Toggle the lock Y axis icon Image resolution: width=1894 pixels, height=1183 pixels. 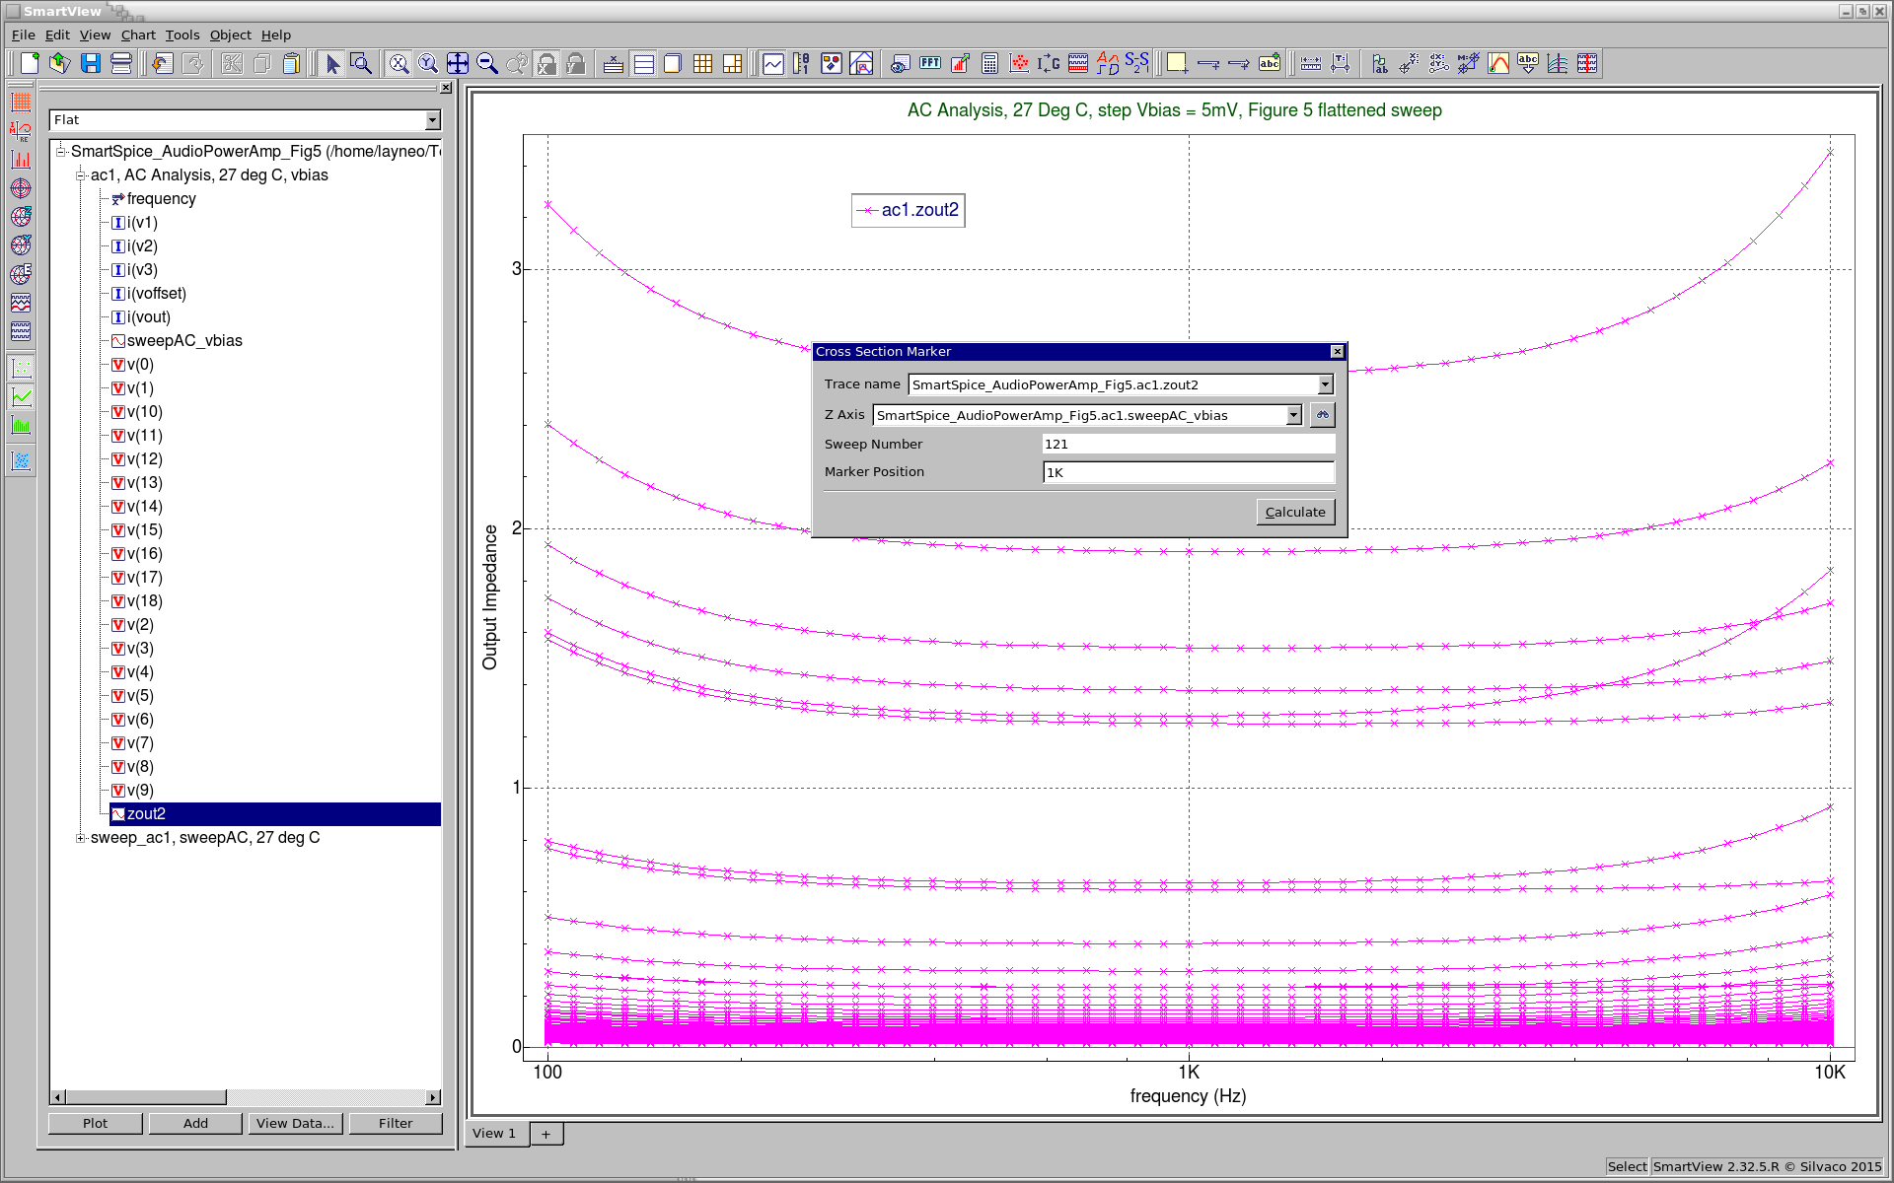(x=576, y=64)
